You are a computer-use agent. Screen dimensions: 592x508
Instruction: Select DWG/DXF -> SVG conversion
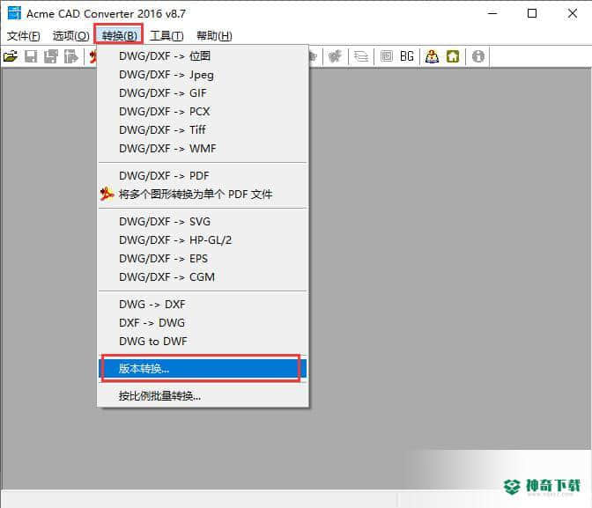click(203, 221)
